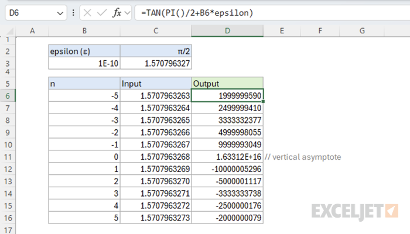
Task: Select the output cell 1.63312E+16
Action: [x=227, y=157]
